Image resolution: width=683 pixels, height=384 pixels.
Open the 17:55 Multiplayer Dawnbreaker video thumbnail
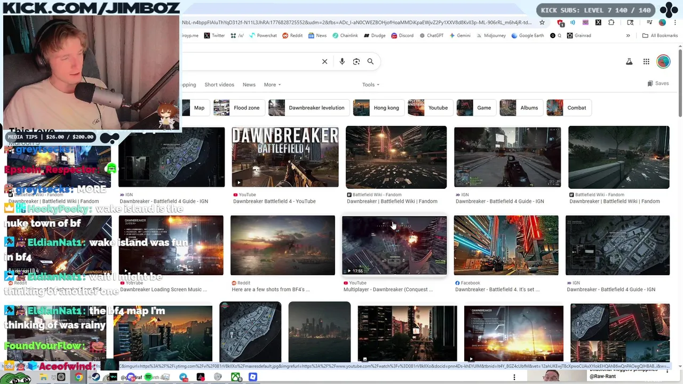point(394,245)
